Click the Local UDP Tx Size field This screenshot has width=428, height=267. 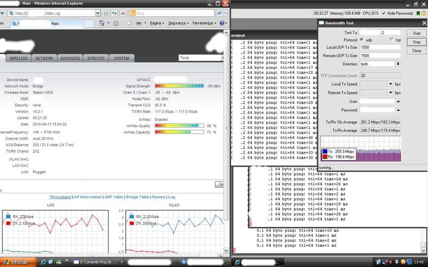(x=380, y=48)
